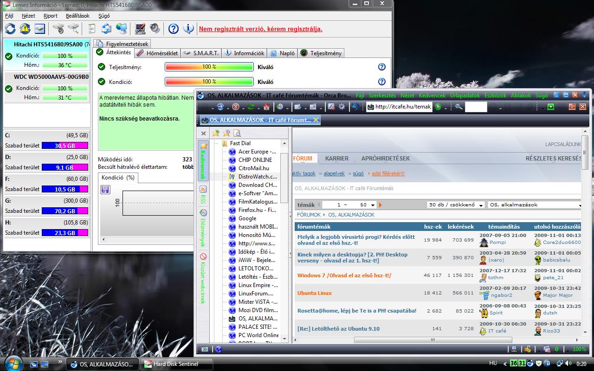Select the WDC WD5000AAVS disk entry

tap(46, 87)
